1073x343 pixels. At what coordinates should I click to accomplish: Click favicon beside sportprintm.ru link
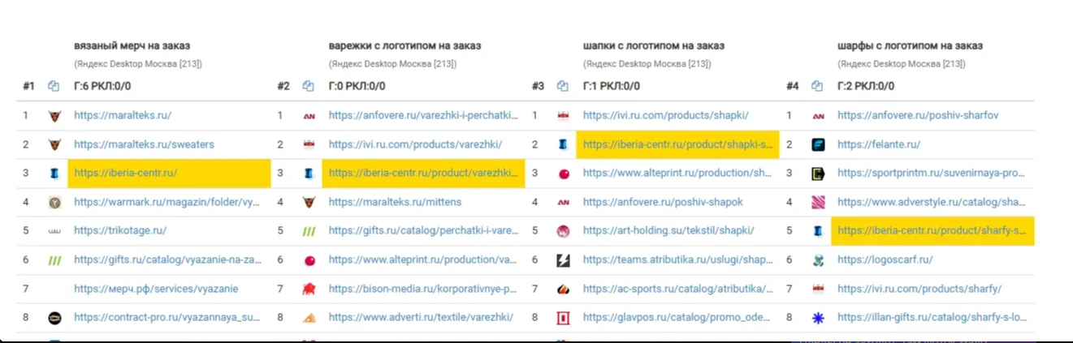click(x=818, y=174)
